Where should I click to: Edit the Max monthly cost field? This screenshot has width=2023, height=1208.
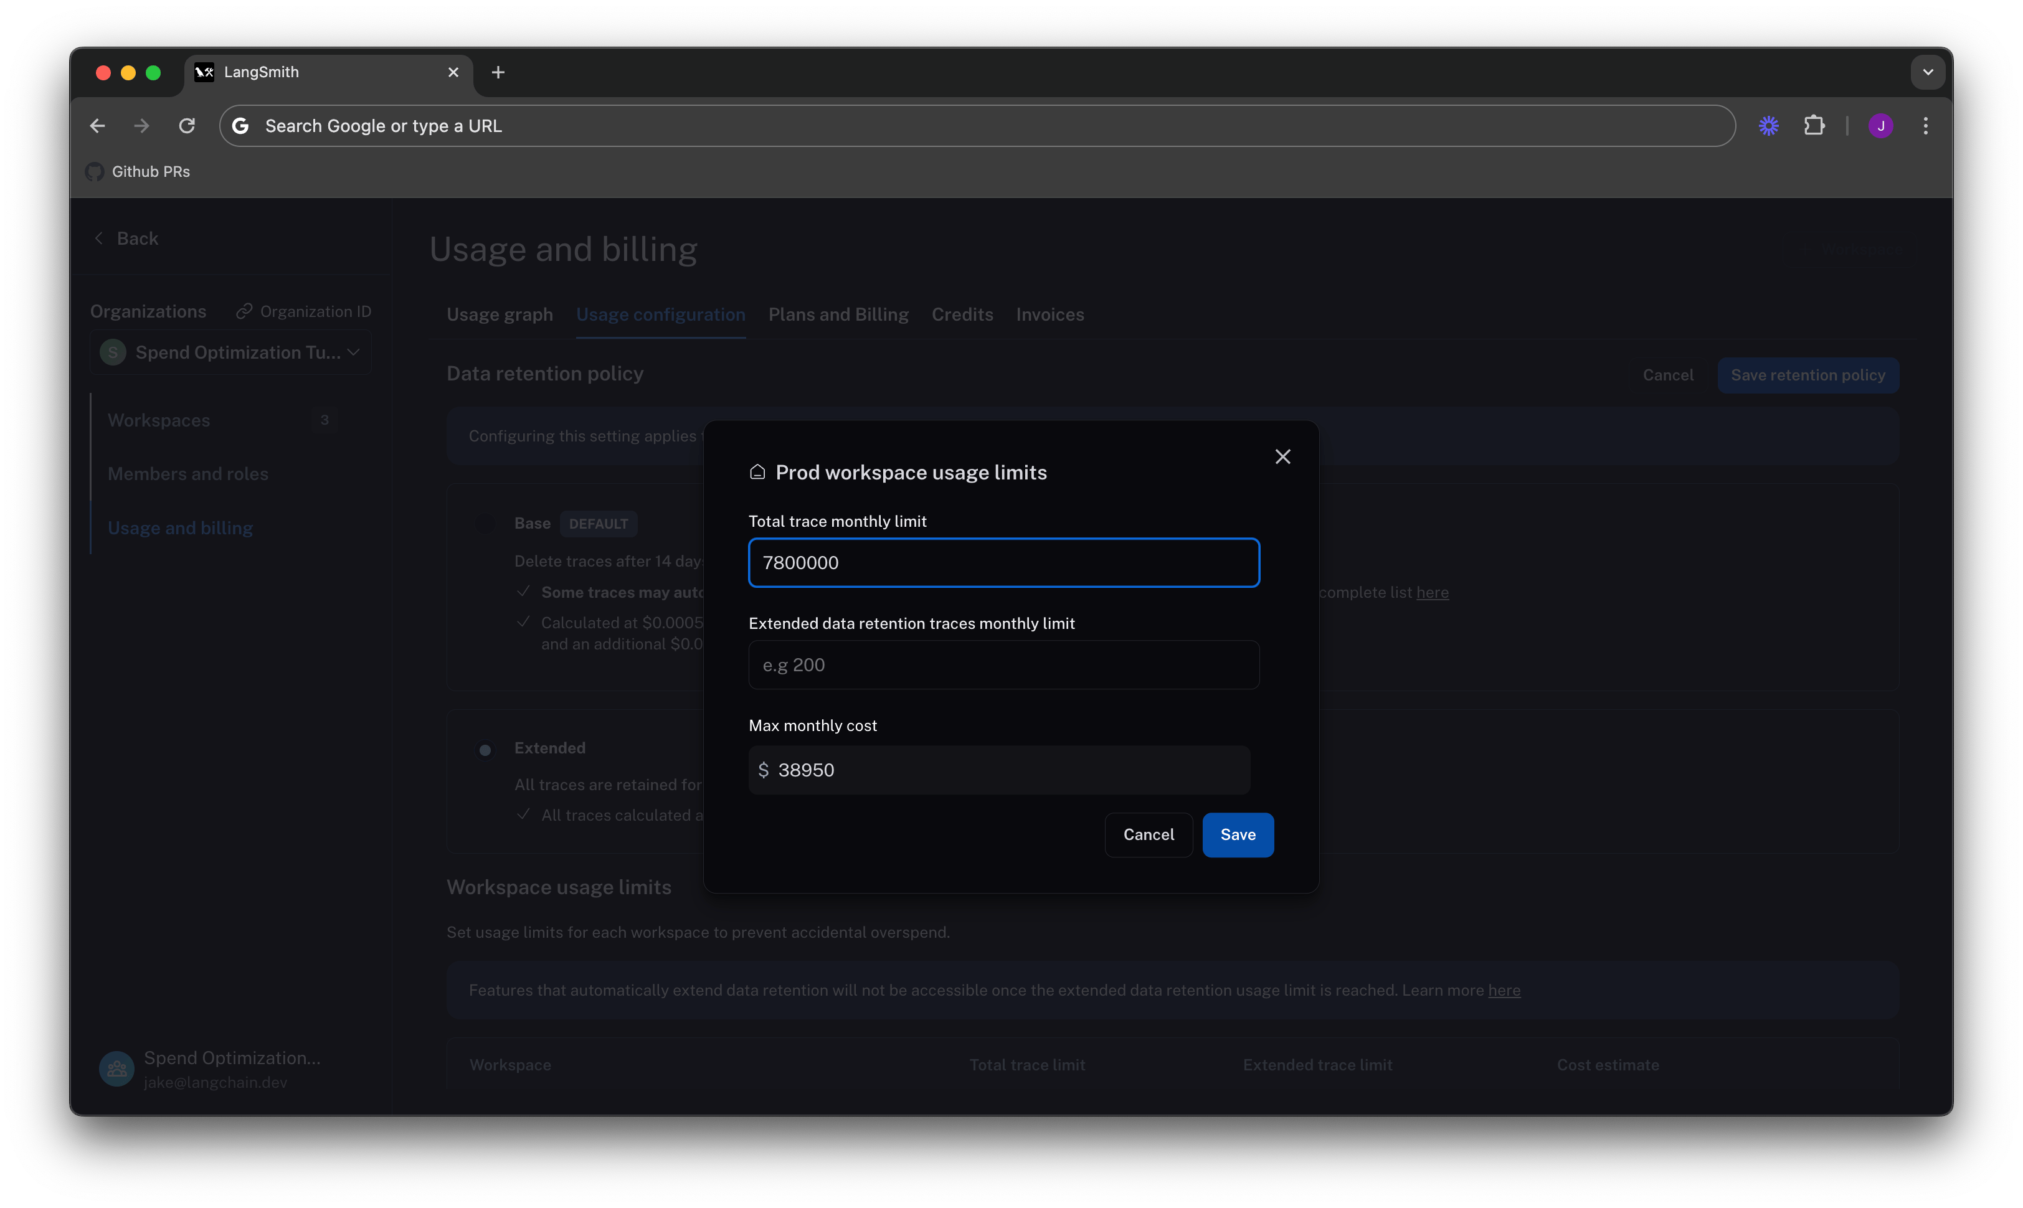[x=999, y=770]
